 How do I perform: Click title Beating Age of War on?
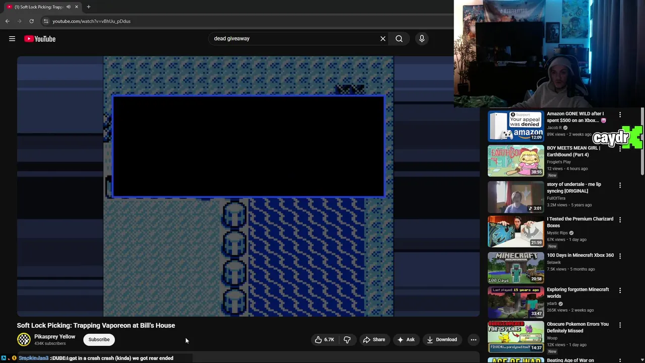(x=570, y=360)
